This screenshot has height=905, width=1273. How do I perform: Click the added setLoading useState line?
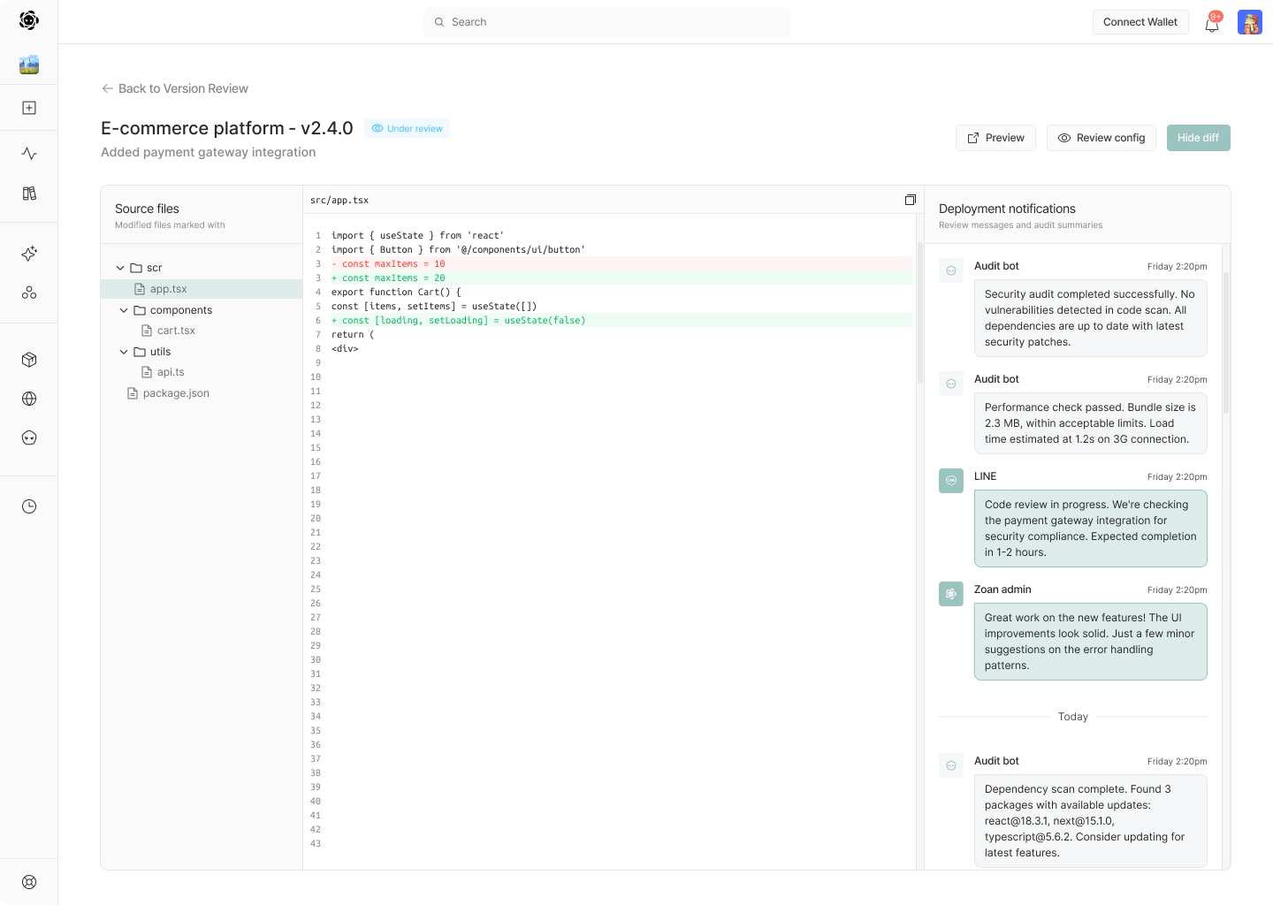(621, 320)
